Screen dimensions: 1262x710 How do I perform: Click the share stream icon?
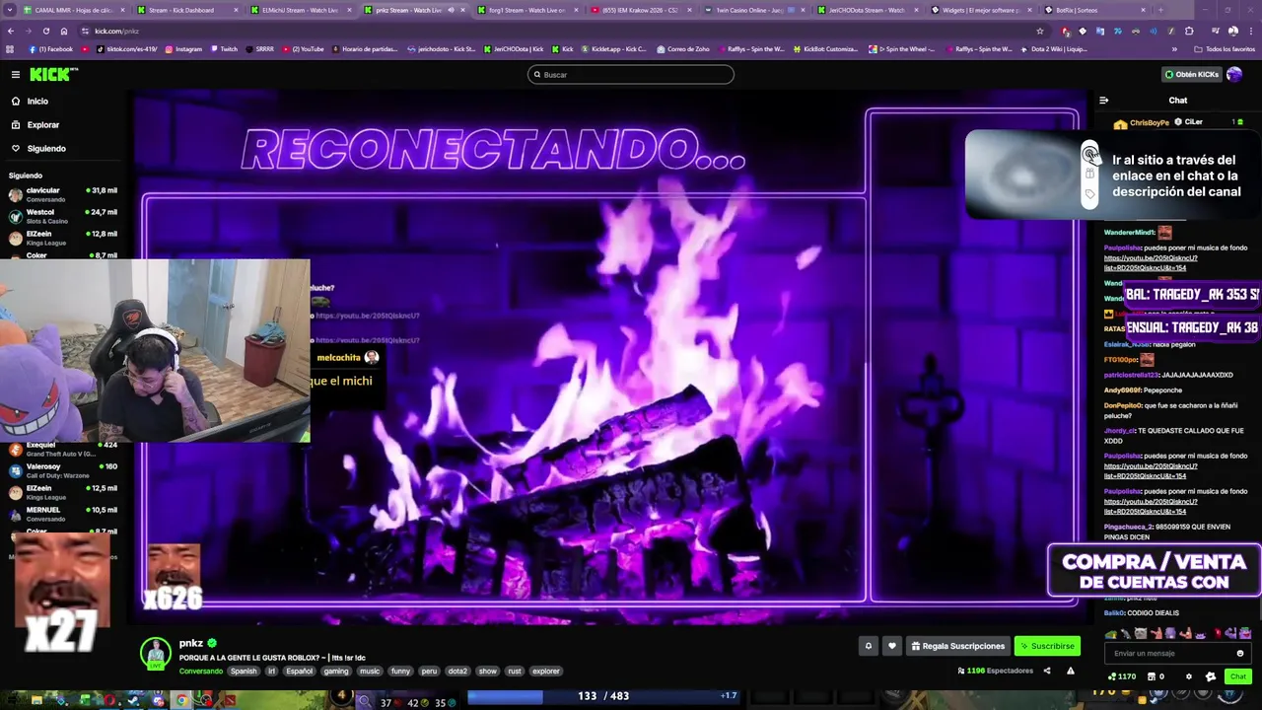pos(1046,671)
